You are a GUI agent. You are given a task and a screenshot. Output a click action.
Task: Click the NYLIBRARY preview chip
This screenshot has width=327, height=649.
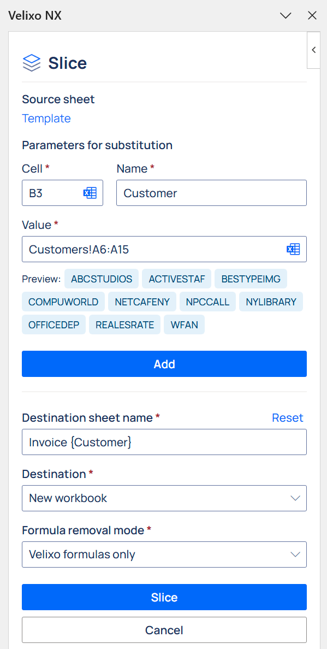[271, 302]
